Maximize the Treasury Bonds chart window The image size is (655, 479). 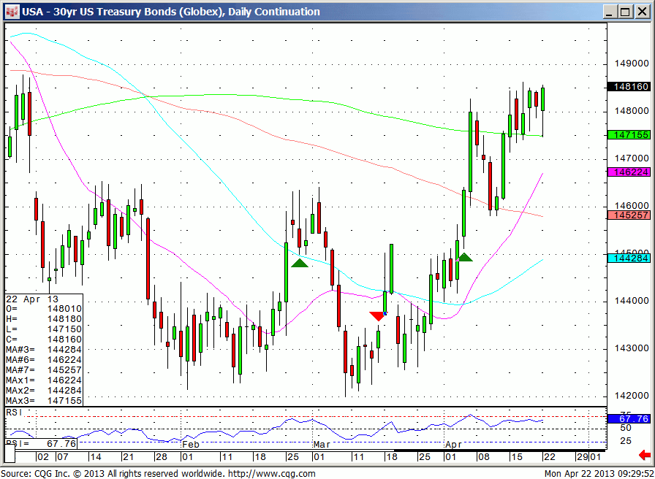tap(626, 12)
